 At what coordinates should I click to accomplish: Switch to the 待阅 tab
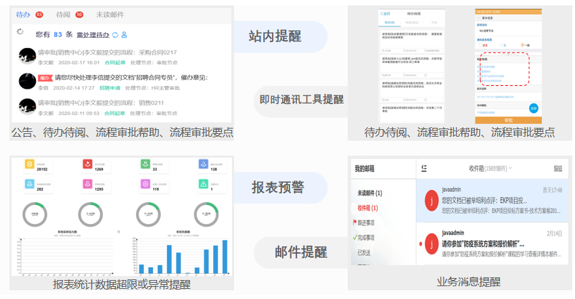(63, 15)
